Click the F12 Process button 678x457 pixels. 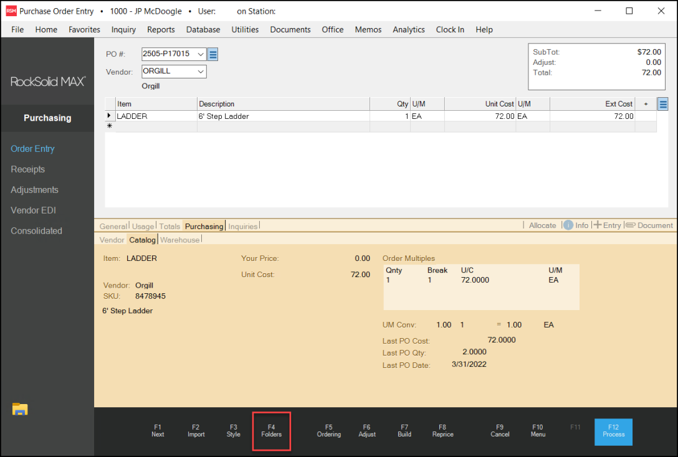[614, 431]
